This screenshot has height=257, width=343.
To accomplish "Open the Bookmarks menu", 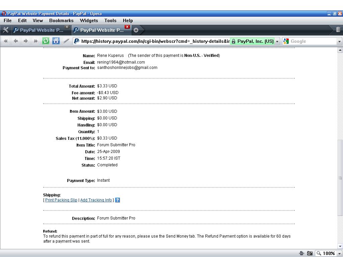I will point(61,20).
